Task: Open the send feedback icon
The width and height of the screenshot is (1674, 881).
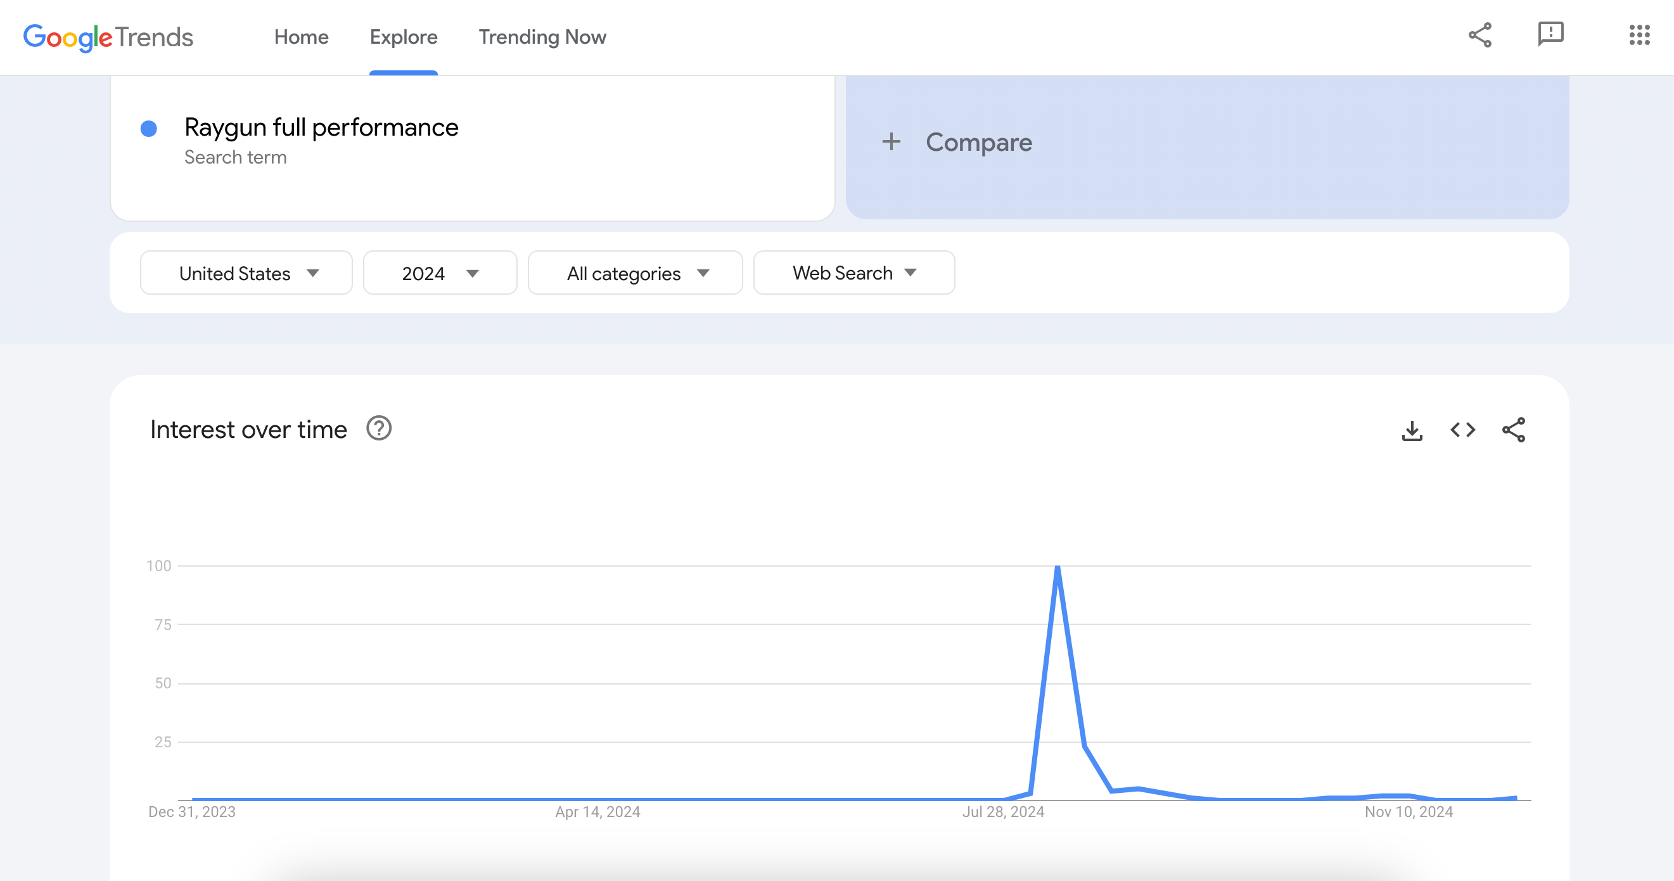Action: [x=1550, y=34]
